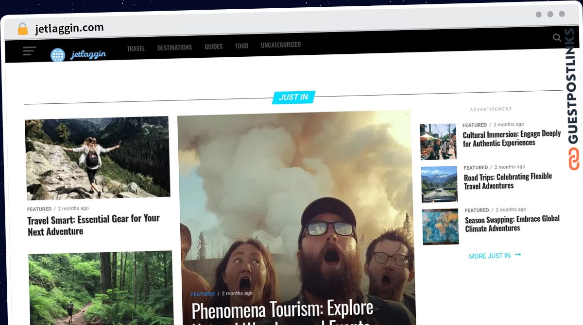The height and width of the screenshot is (325, 583).
Task: Open the forest trail article thumbnail
Action: [101, 288]
